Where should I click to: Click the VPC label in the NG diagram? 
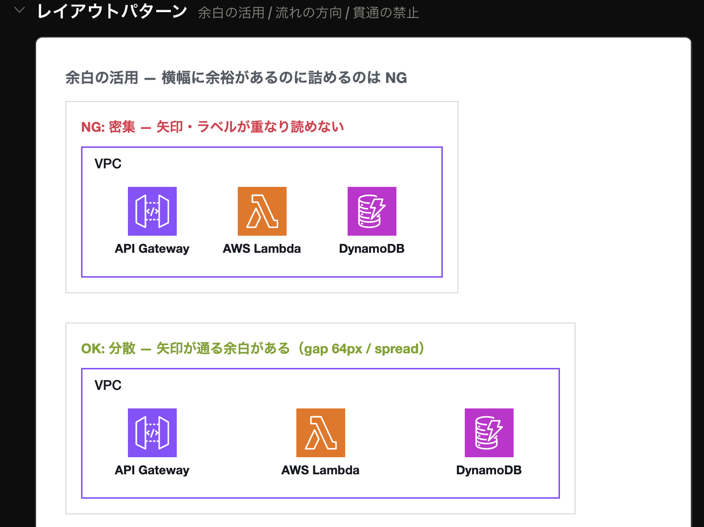(108, 163)
